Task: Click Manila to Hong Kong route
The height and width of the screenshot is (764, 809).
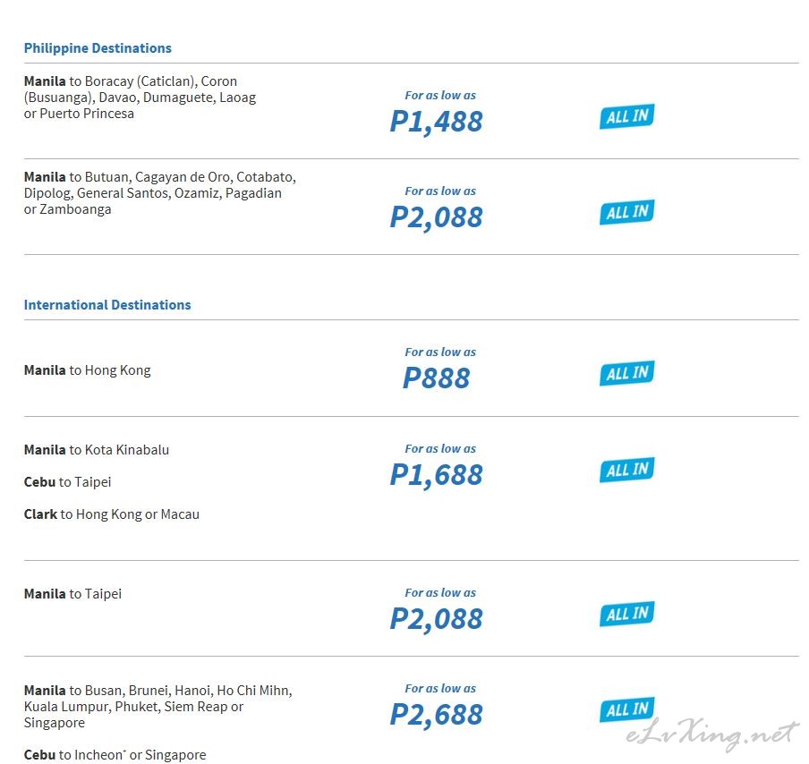Action: [x=87, y=370]
